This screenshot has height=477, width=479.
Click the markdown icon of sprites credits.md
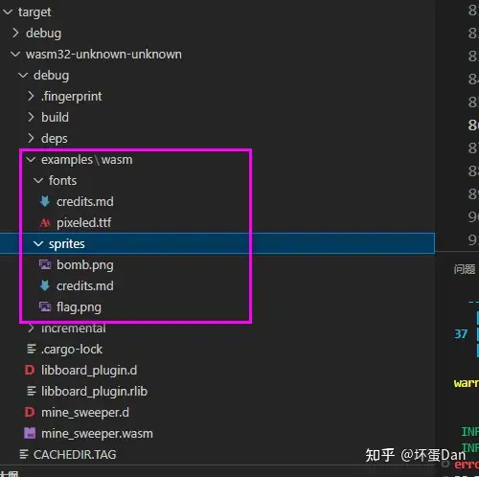[x=45, y=285]
